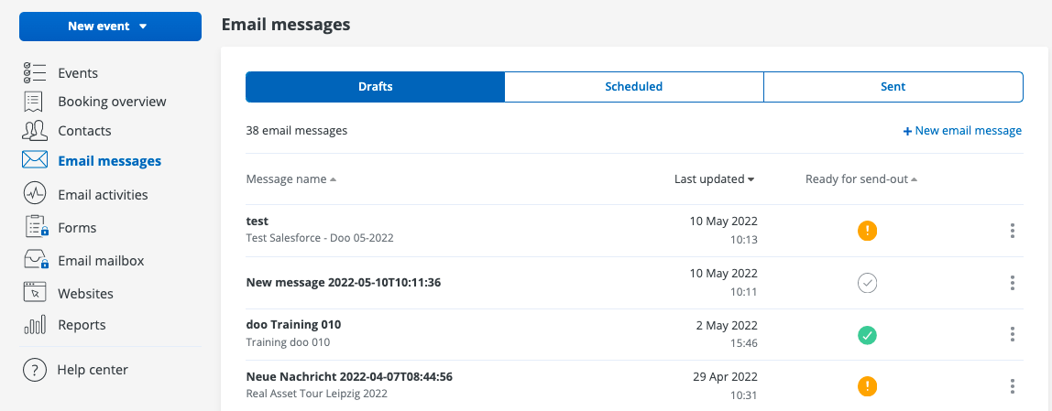
Task: Click the Booking overview receipt icon
Action: pos(34,102)
